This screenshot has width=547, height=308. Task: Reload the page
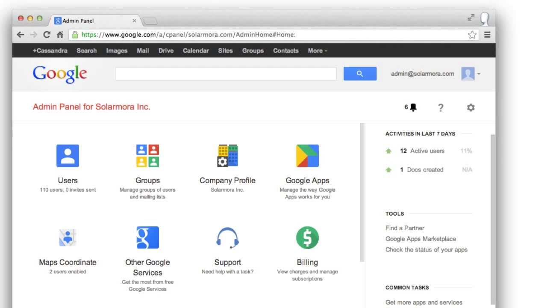[x=47, y=35]
